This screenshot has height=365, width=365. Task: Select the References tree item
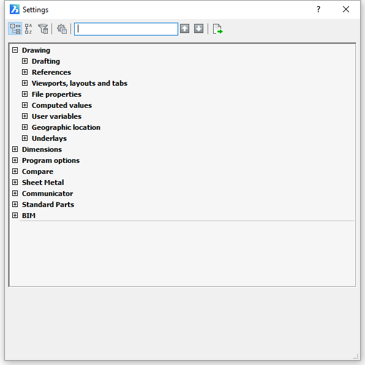tap(51, 72)
